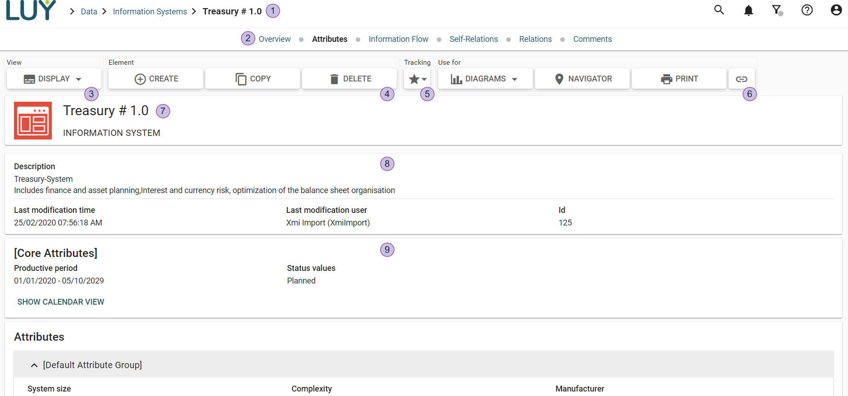The width and height of the screenshot is (848, 396).
Task: Click the copy link chain icon
Action: point(741,79)
